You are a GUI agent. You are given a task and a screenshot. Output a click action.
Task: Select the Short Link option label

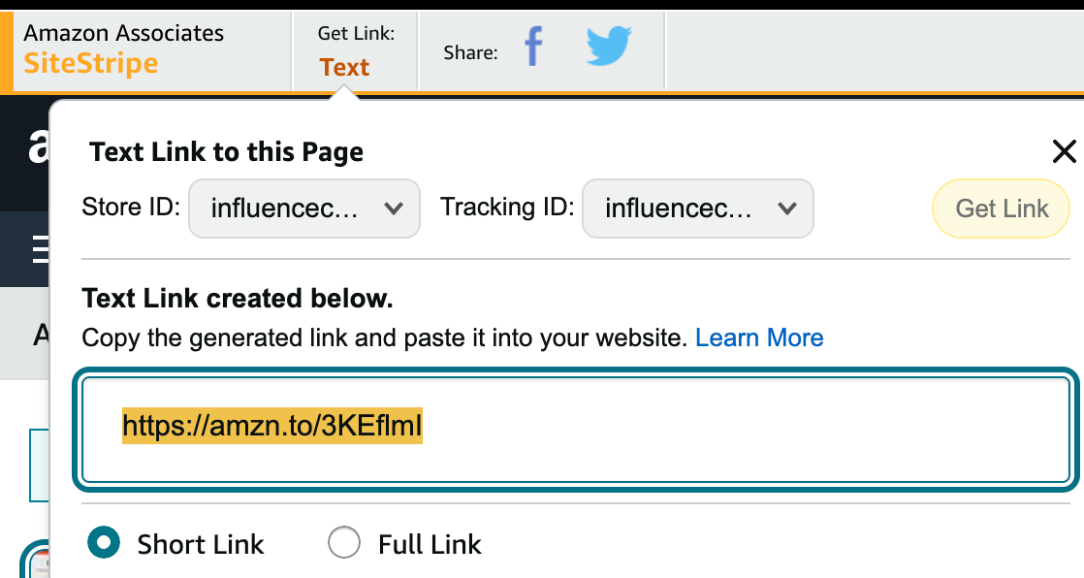[x=200, y=544]
